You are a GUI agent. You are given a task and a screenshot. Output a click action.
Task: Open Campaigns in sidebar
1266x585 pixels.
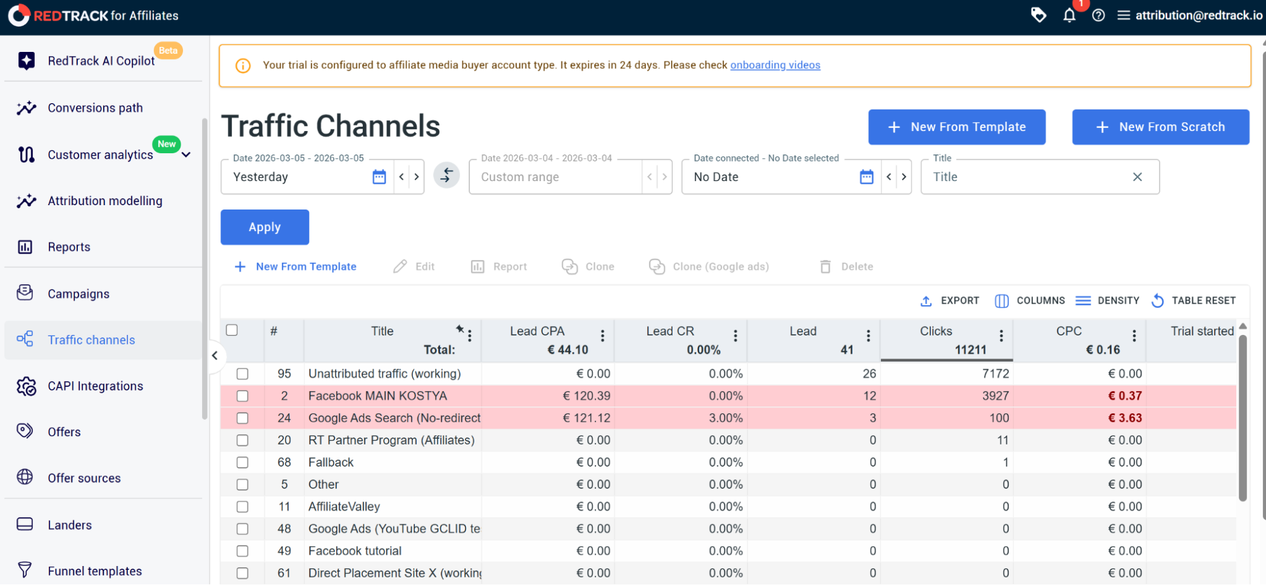click(x=78, y=294)
